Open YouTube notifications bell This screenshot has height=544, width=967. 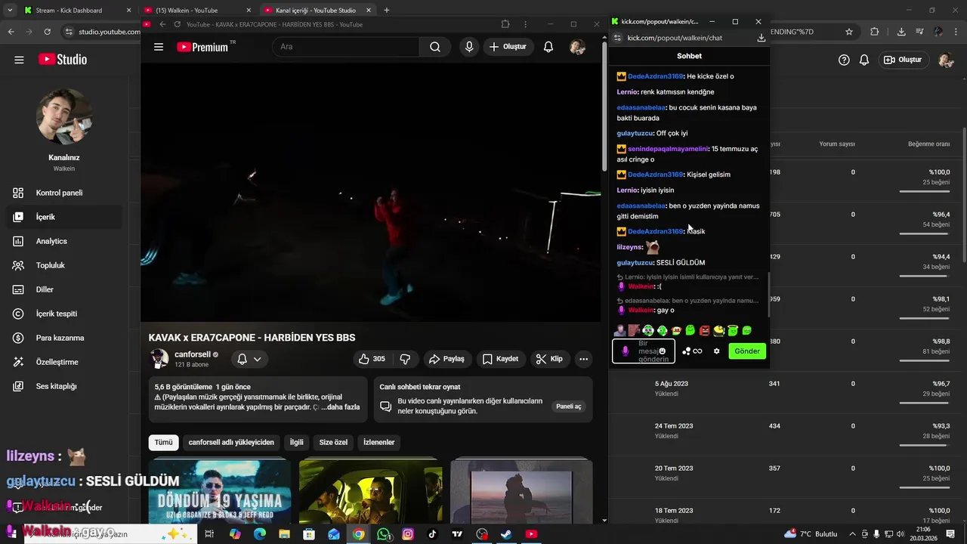[x=548, y=47]
